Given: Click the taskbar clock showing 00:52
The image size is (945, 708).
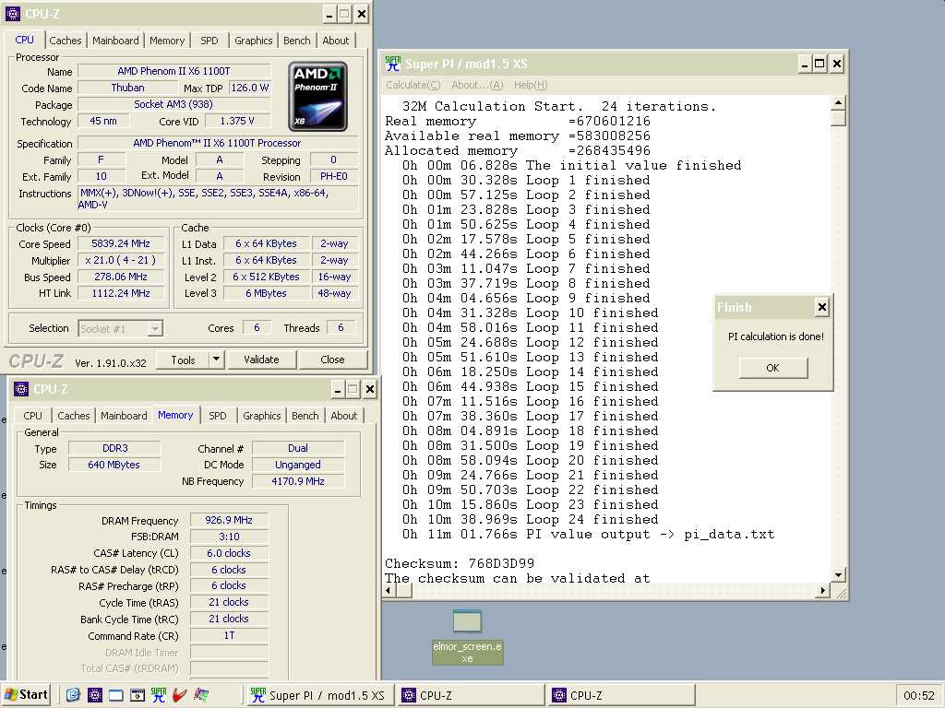Looking at the screenshot, I should coord(918,695).
